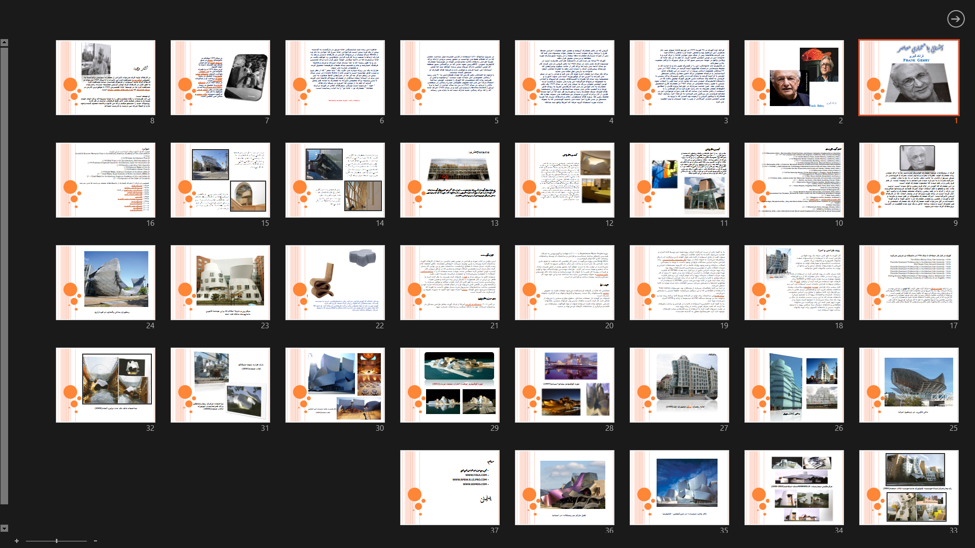The image size is (975, 548).
Task: Select slide 1 Frank Gehry title thumbnail
Action: (908, 78)
